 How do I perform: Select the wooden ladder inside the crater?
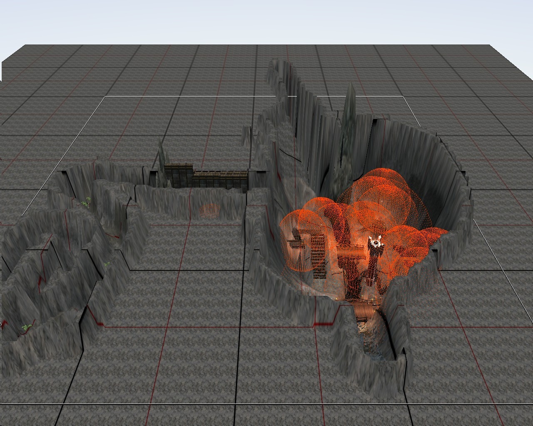point(319,255)
